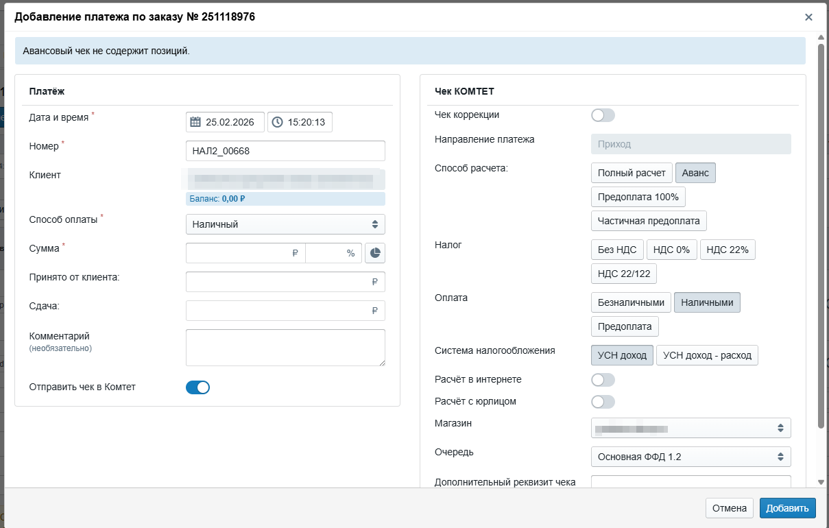
Task: Click the Сумма percent field
Action: pyautogui.click(x=334, y=253)
